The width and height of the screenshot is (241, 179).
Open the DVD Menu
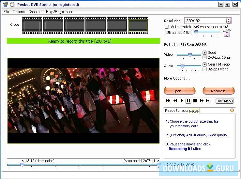pos(225,101)
